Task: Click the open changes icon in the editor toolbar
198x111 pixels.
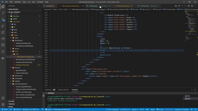Action: click(x=179, y=6)
